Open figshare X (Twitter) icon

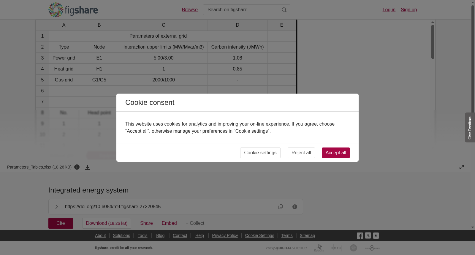click(368, 235)
